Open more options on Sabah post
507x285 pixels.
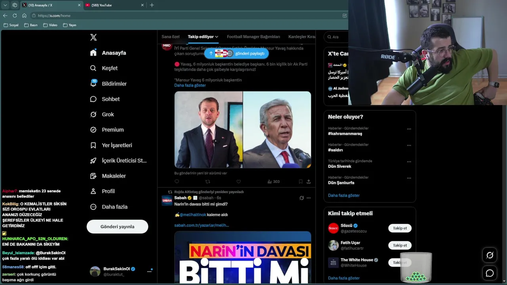tap(309, 198)
